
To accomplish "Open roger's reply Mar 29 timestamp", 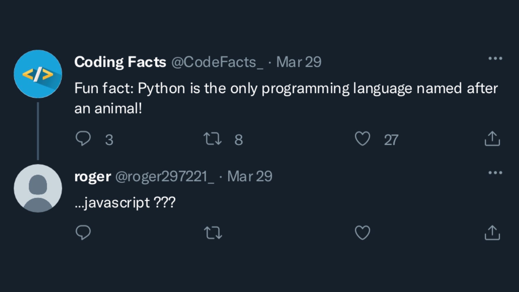I will pyautogui.click(x=250, y=176).
